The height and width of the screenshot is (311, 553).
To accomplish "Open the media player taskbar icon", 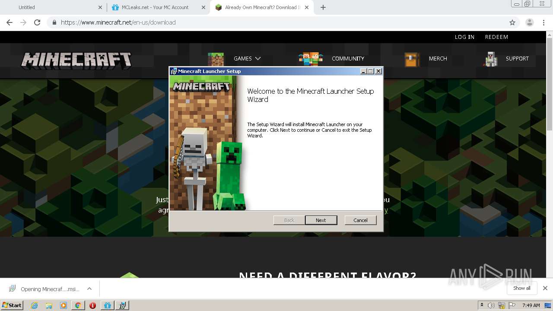I will coord(64,305).
